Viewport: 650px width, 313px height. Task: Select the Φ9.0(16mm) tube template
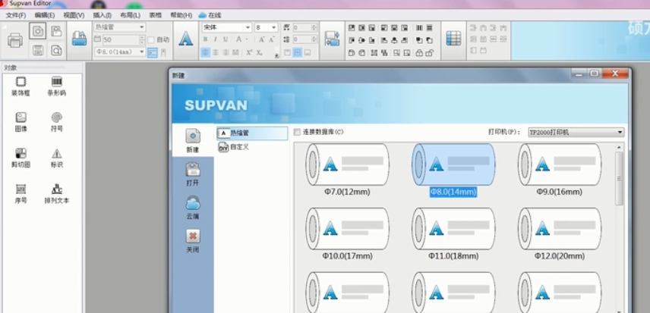[559, 170]
